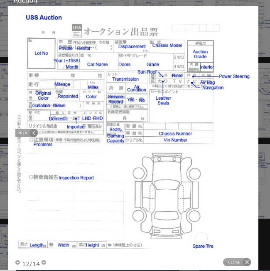Image resolution: width=270 pixels, height=271 pixels.
Task: Click the 'Lot No' label
Action: 41,53
